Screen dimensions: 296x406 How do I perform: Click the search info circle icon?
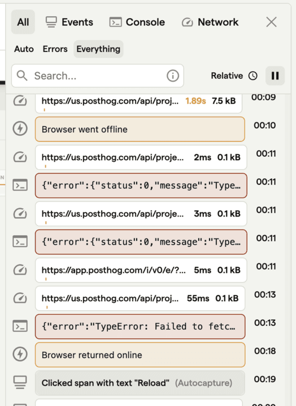[x=173, y=76]
